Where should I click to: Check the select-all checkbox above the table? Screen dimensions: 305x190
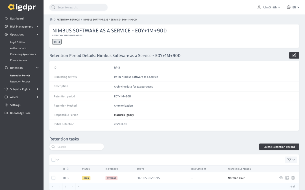click(x=53, y=160)
